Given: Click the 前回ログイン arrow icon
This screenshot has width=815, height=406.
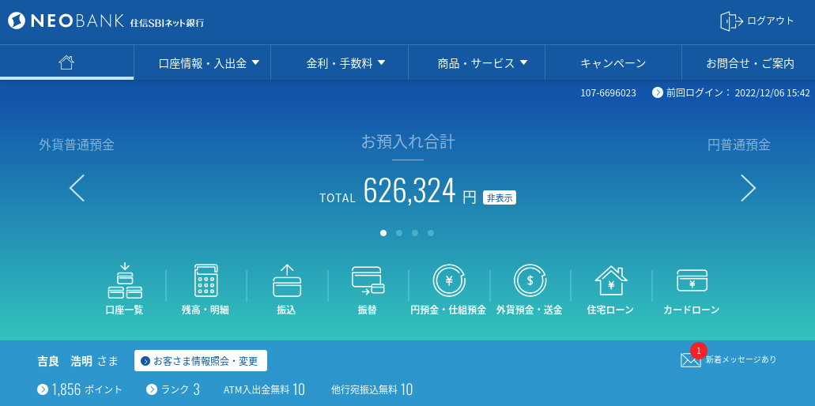Looking at the screenshot, I should [658, 93].
